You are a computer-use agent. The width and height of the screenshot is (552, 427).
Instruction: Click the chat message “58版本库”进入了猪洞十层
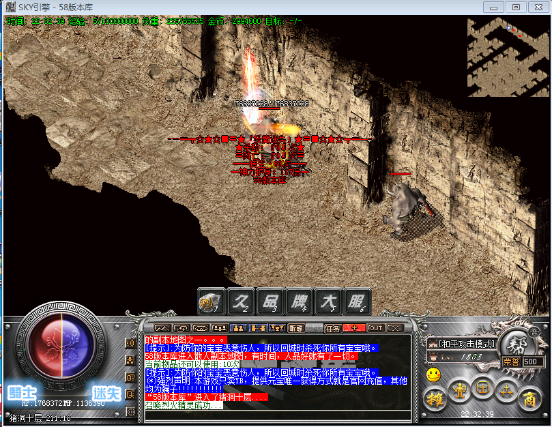coord(206,397)
